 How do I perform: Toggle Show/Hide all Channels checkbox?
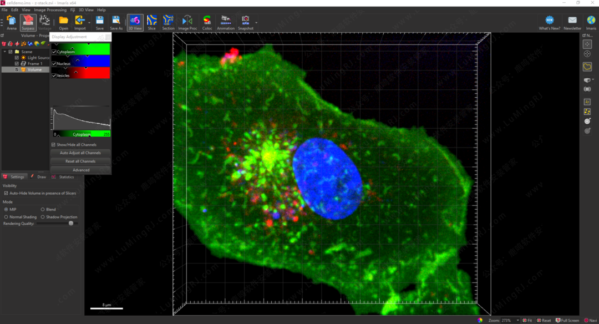54,145
